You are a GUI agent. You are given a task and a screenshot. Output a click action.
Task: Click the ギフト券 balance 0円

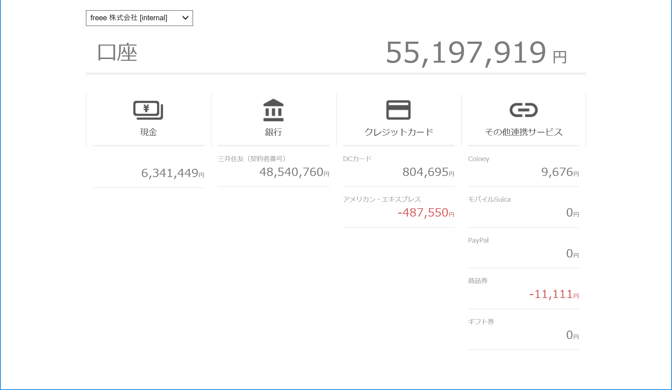[x=572, y=335]
